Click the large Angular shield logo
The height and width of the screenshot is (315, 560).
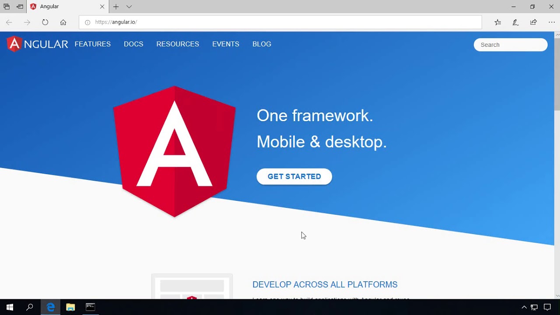[x=175, y=151]
